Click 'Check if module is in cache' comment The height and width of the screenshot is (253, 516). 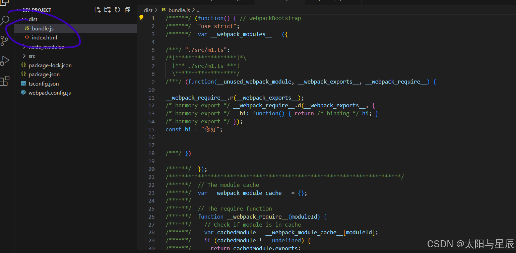(x=253, y=225)
